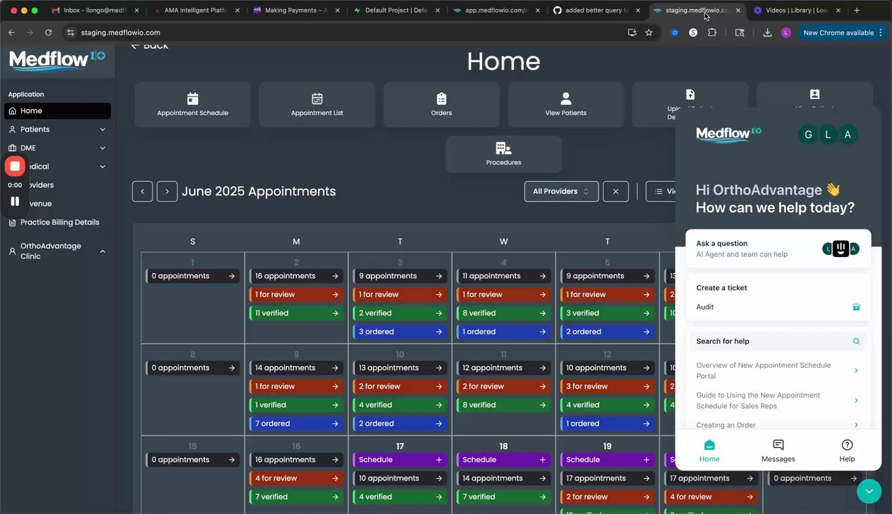Bookmark this page with the star
Screen dimensions: 892x514
649,33
